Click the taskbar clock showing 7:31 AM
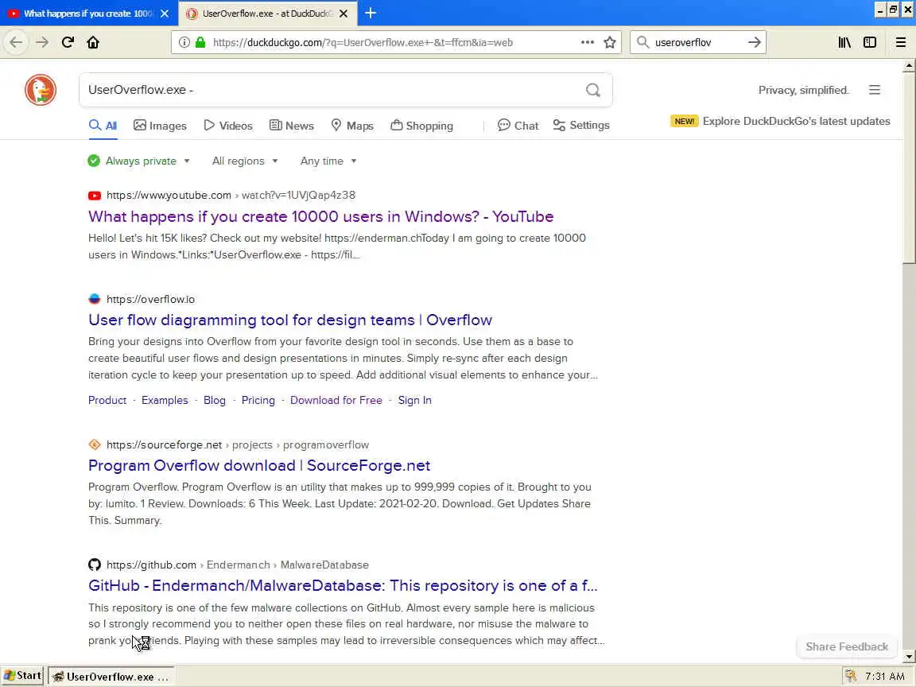This screenshot has width=916, height=687. 884,677
